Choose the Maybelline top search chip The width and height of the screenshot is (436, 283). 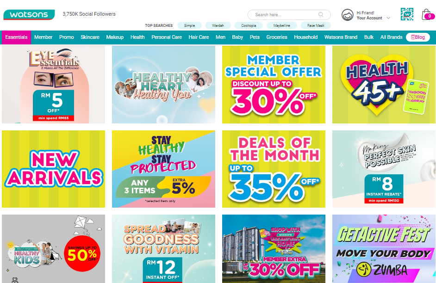[x=281, y=25]
